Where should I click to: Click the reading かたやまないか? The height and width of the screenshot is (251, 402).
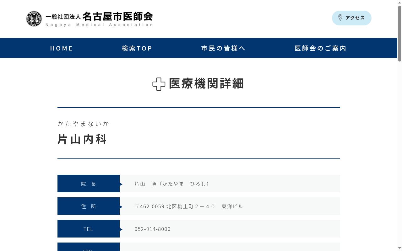[x=83, y=124]
